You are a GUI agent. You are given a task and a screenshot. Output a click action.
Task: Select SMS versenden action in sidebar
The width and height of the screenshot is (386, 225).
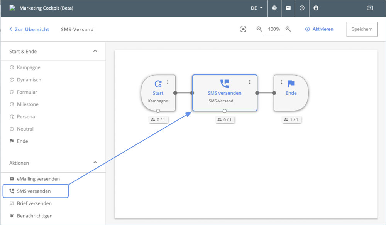tap(30, 191)
